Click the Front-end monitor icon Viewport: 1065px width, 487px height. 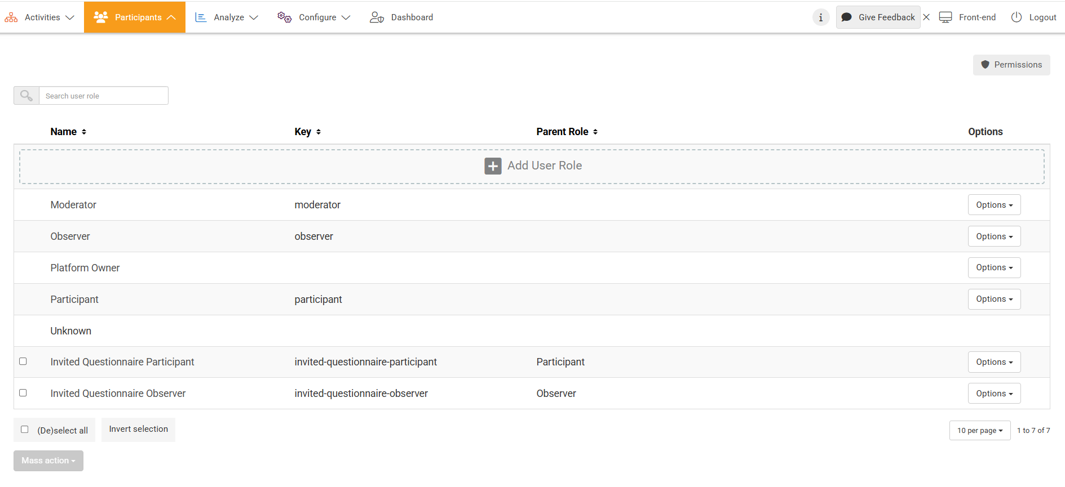pyautogui.click(x=945, y=17)
